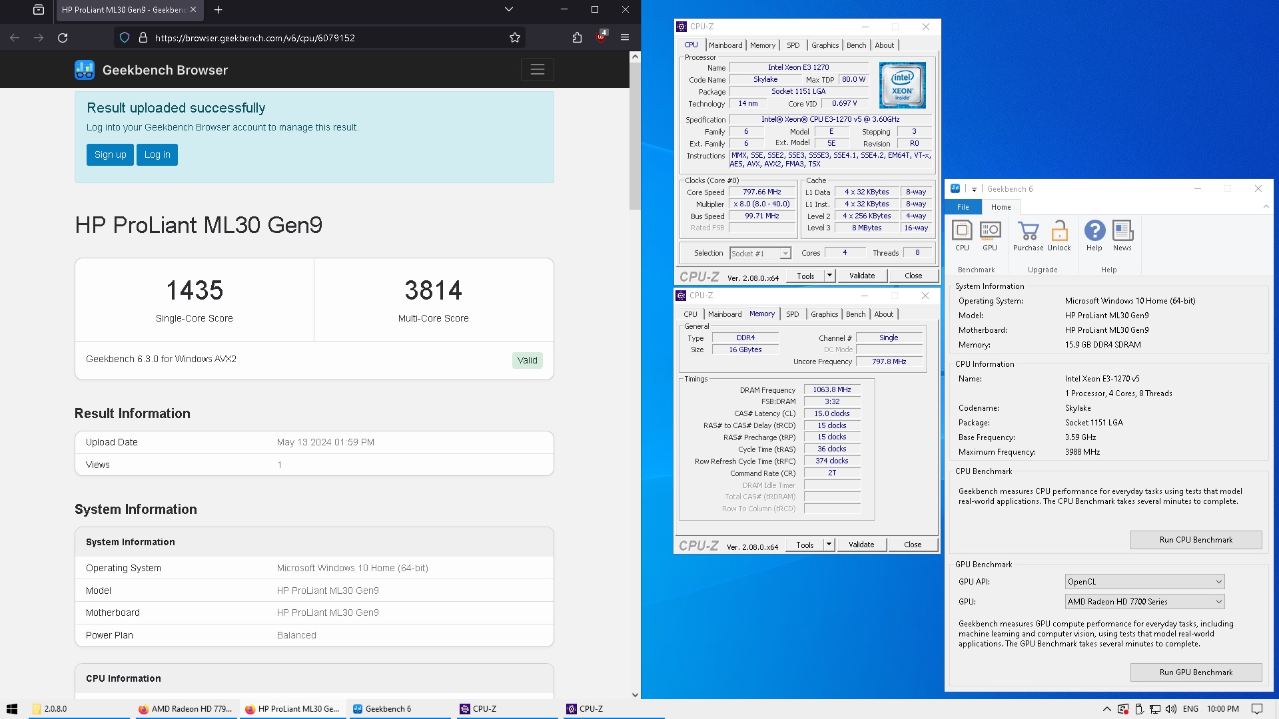Image resolution: width=1279 pixels, height=719 pixels.
Task: Click Log in on Geekbench Browser
Action: pos(157,154)
